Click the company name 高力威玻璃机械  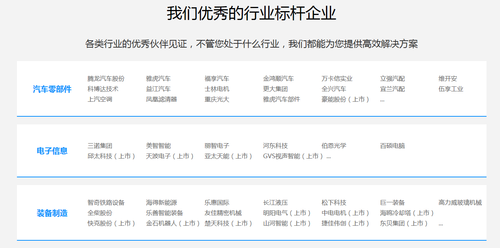[460, 203]
